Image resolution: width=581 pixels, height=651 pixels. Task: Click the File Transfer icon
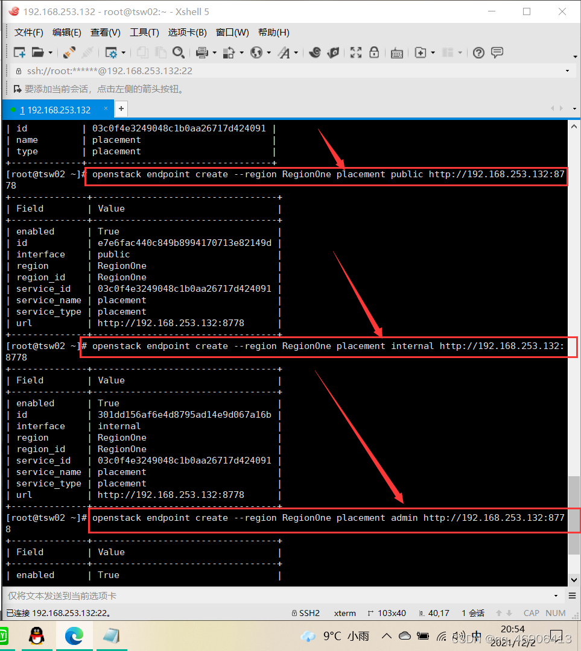[x=229, y=52]
